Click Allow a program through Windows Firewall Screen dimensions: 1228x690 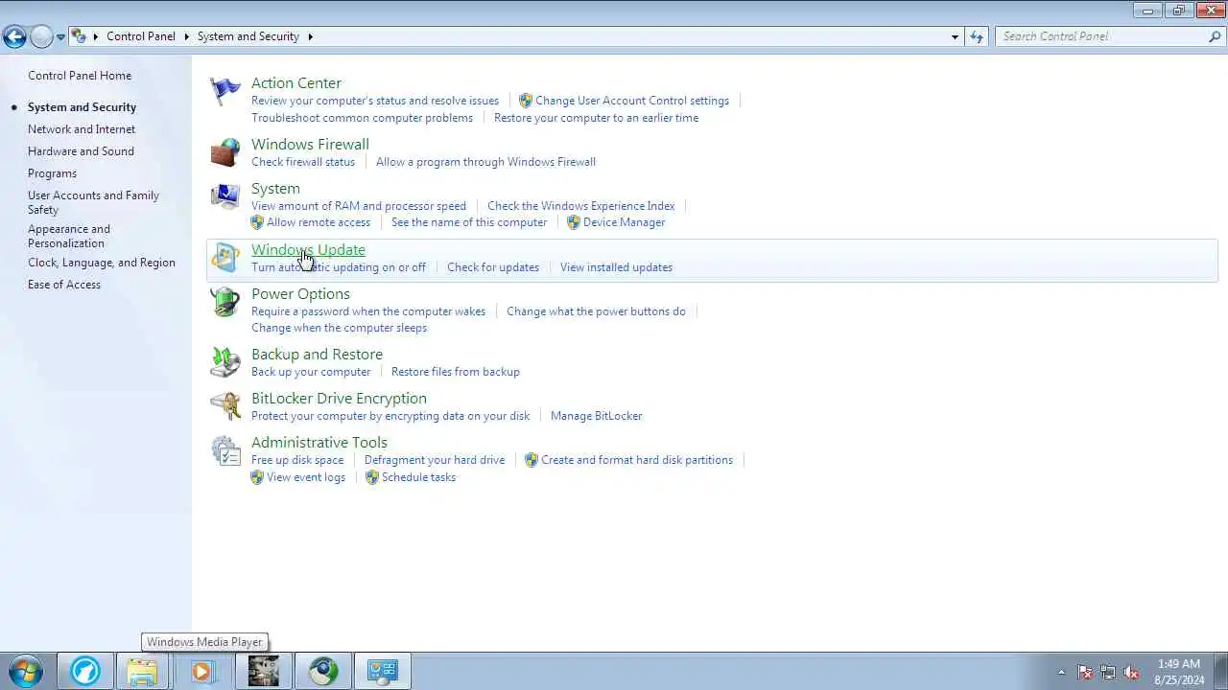point(485,162)
